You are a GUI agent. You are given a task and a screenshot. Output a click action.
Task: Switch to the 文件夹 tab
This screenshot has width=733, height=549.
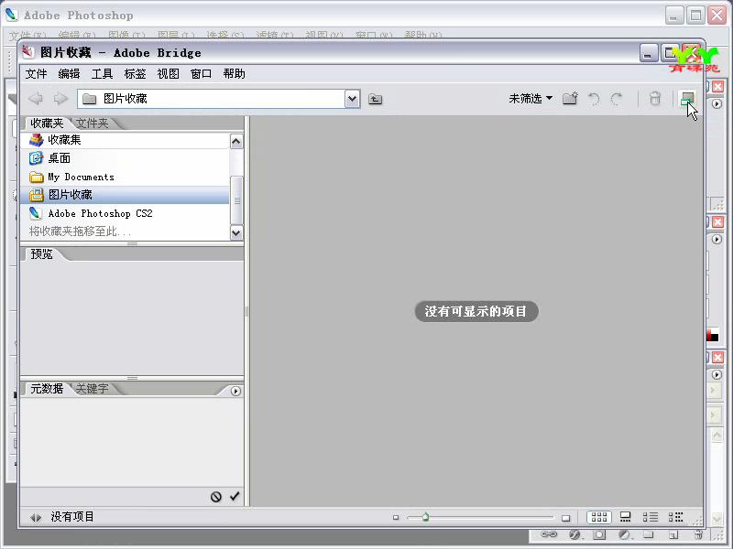[x=93, y=124]
